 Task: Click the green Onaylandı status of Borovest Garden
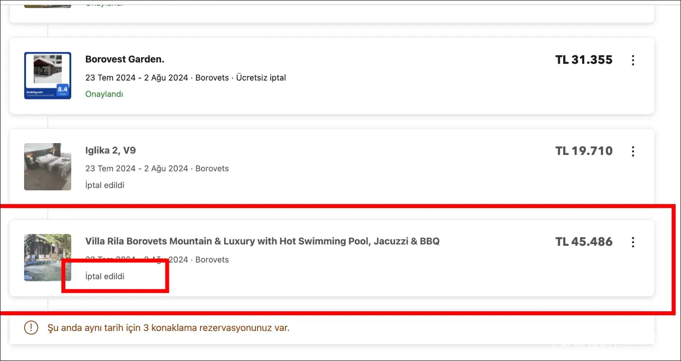tap(104, 94)
